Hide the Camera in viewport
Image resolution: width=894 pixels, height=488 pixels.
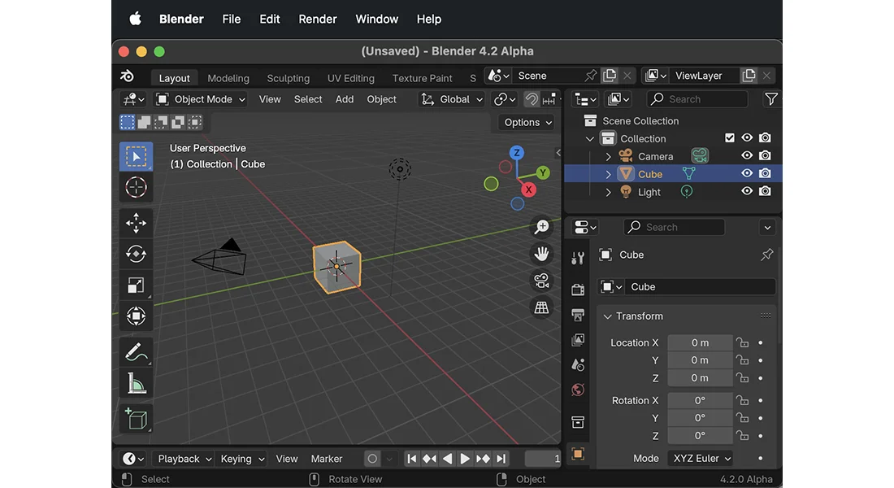tap(747, 155)
